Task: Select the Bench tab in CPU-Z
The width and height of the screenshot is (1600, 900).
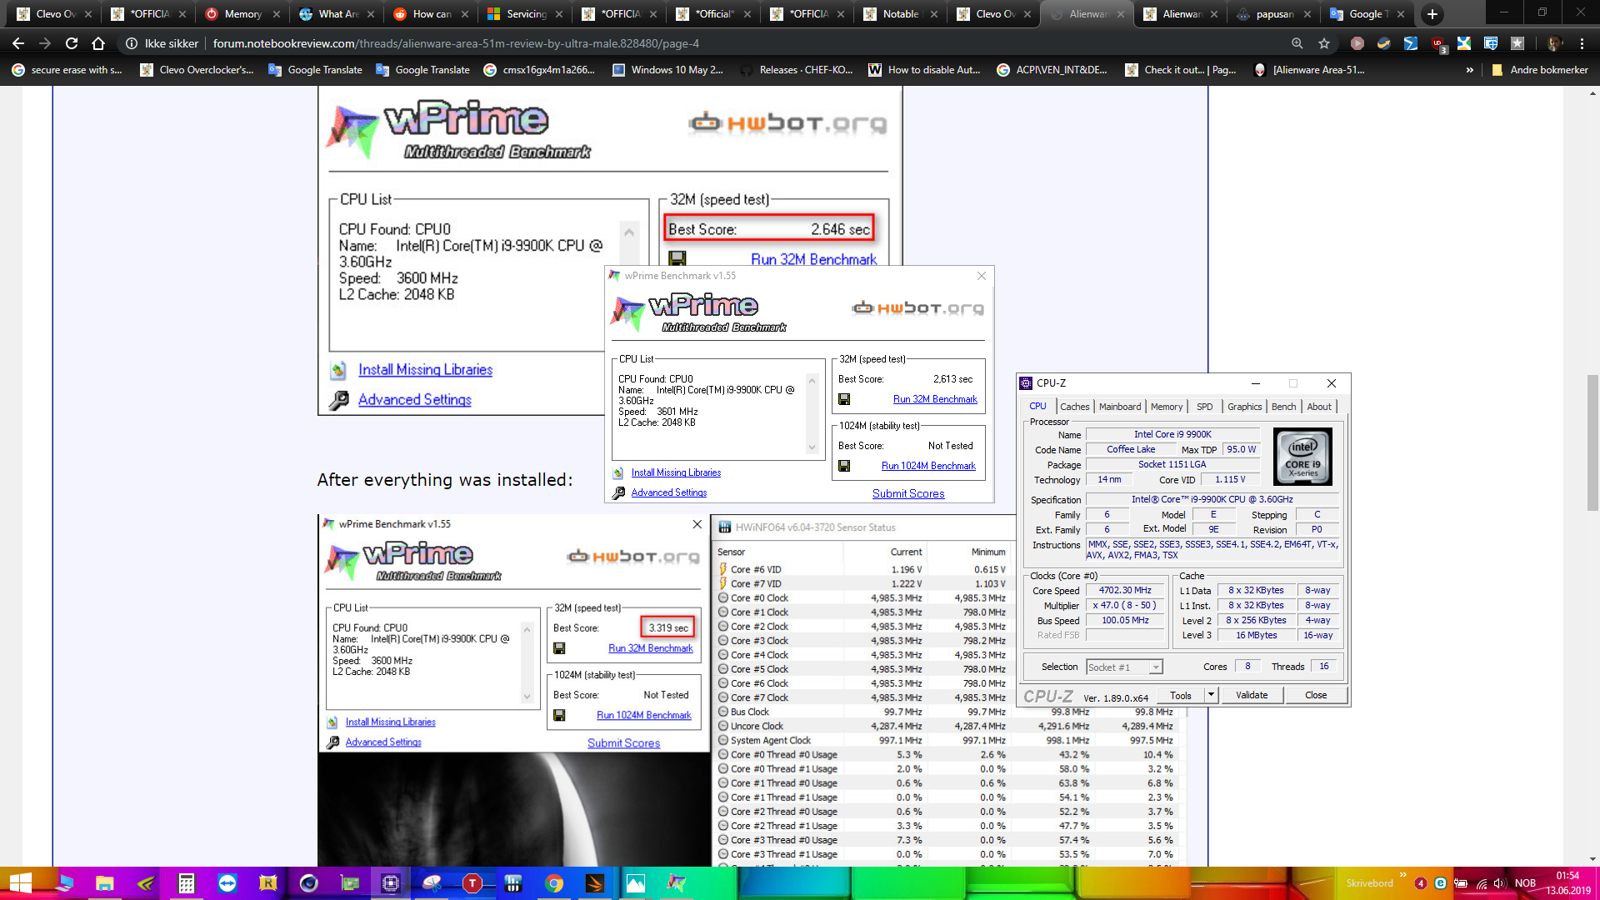Action: click(x=1283, y=407)
